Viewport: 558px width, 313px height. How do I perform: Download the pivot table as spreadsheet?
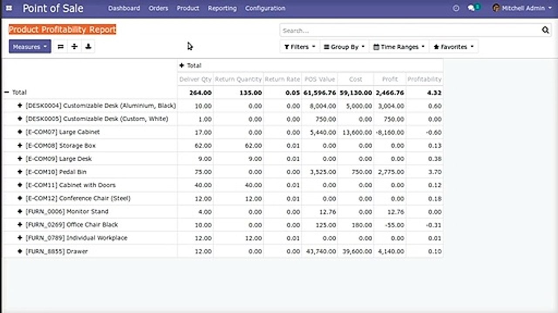pos(88,47)
